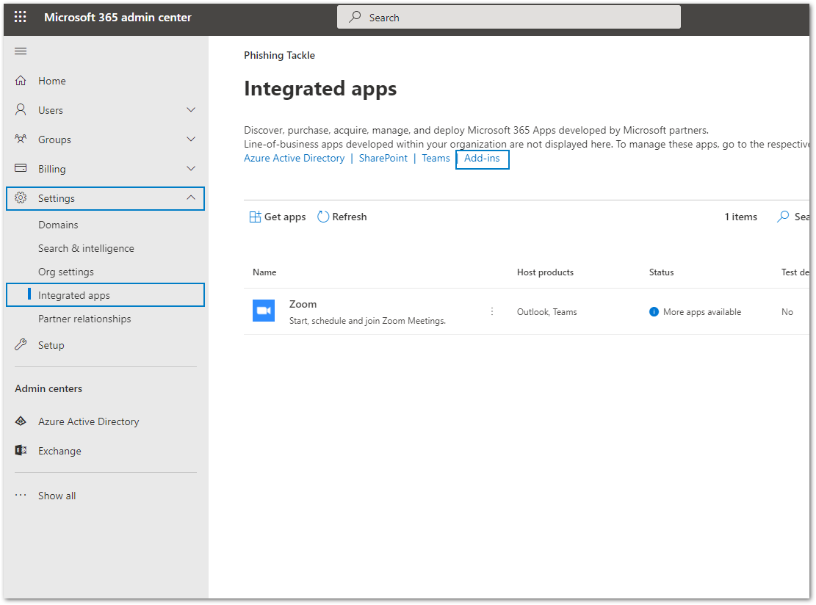Click the 'No' value in the Zoom row
The image size is (816, 605).
[x=787, y=311]
